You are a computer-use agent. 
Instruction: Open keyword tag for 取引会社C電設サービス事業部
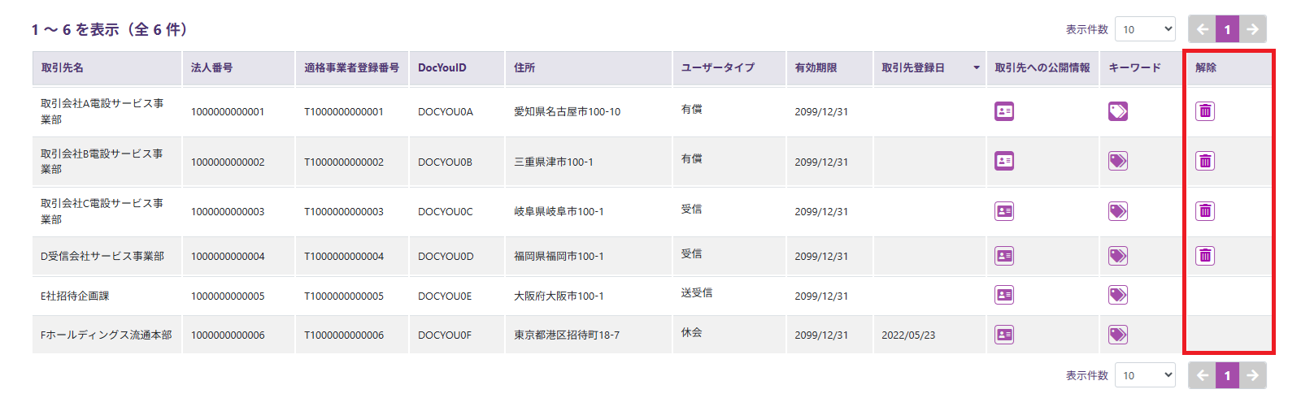(x=1118, y=211)
